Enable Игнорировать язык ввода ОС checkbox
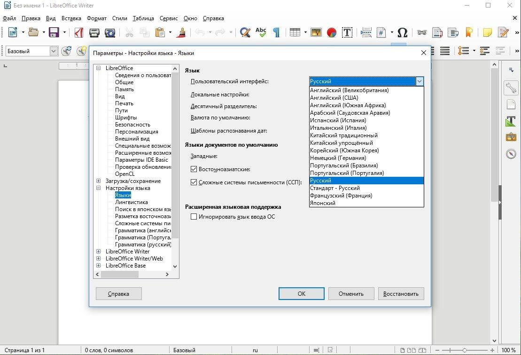The height and width of the screenshot is (355, 521). (x=194, y=217)
